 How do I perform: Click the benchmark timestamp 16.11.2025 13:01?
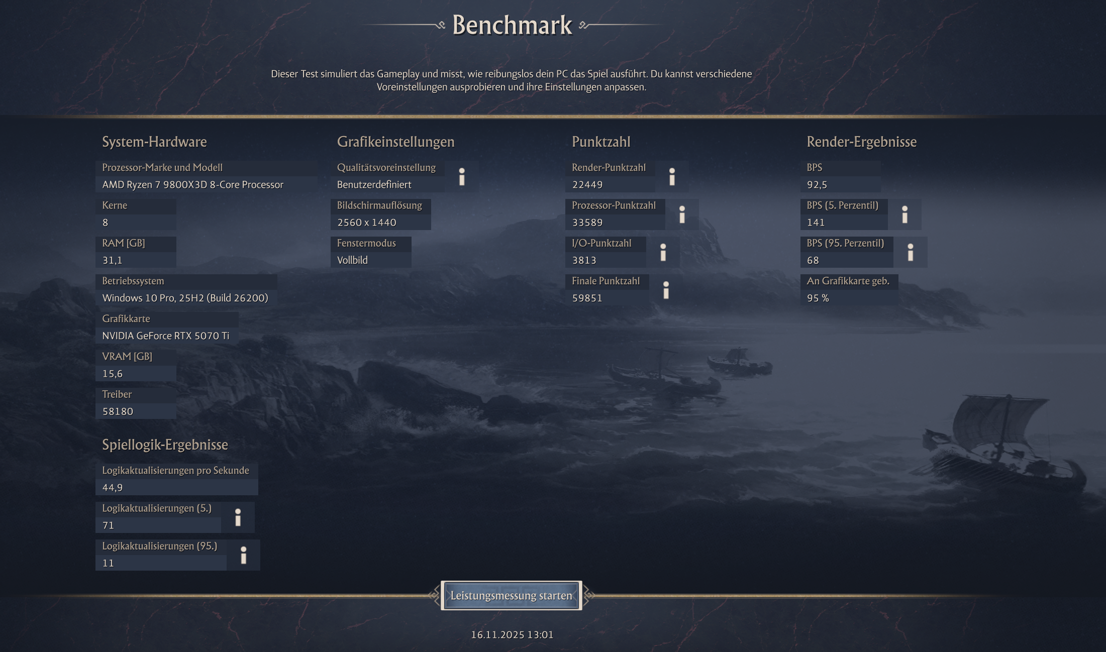[512, 635]
